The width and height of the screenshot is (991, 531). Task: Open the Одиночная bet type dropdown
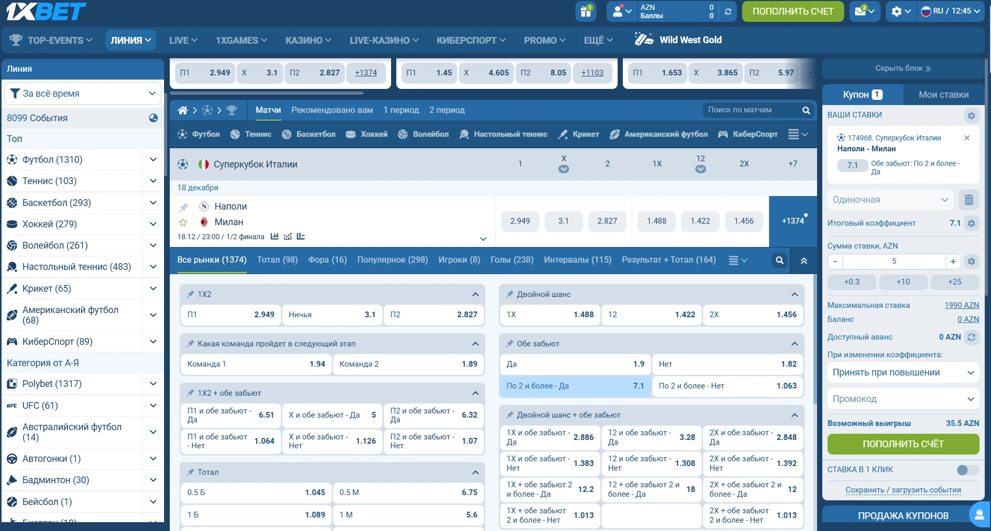(890, 200)
